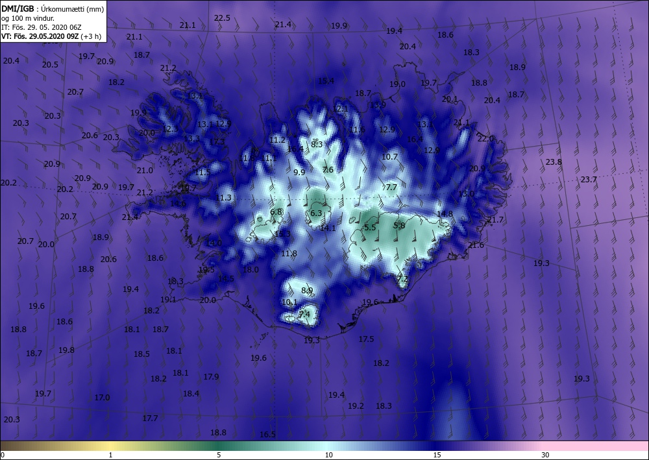Select the "VT: Fös. 29.05.2020 09Z (+3 h)" line
This screenshot has width=649, height=460.
point(51,36)
